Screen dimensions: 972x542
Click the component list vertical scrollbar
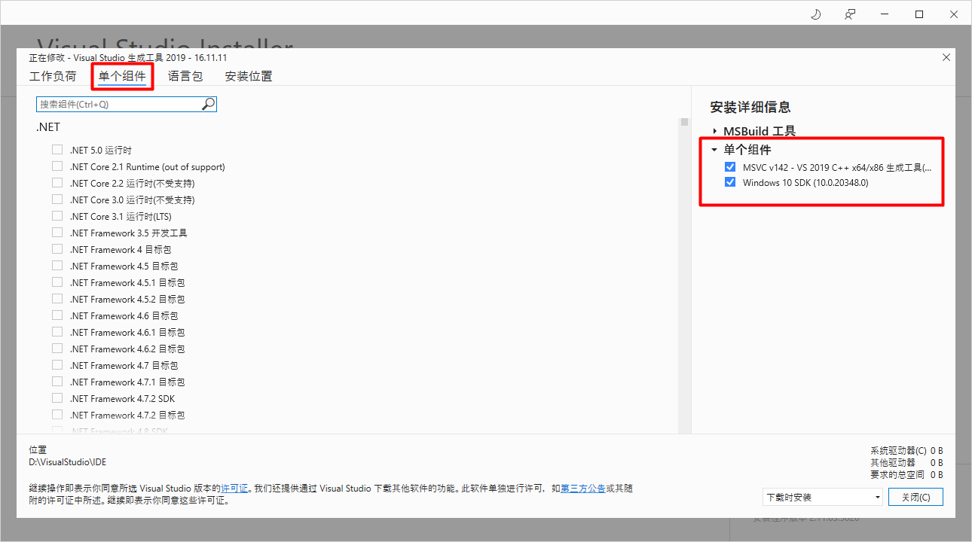click(x=684, y=271)
